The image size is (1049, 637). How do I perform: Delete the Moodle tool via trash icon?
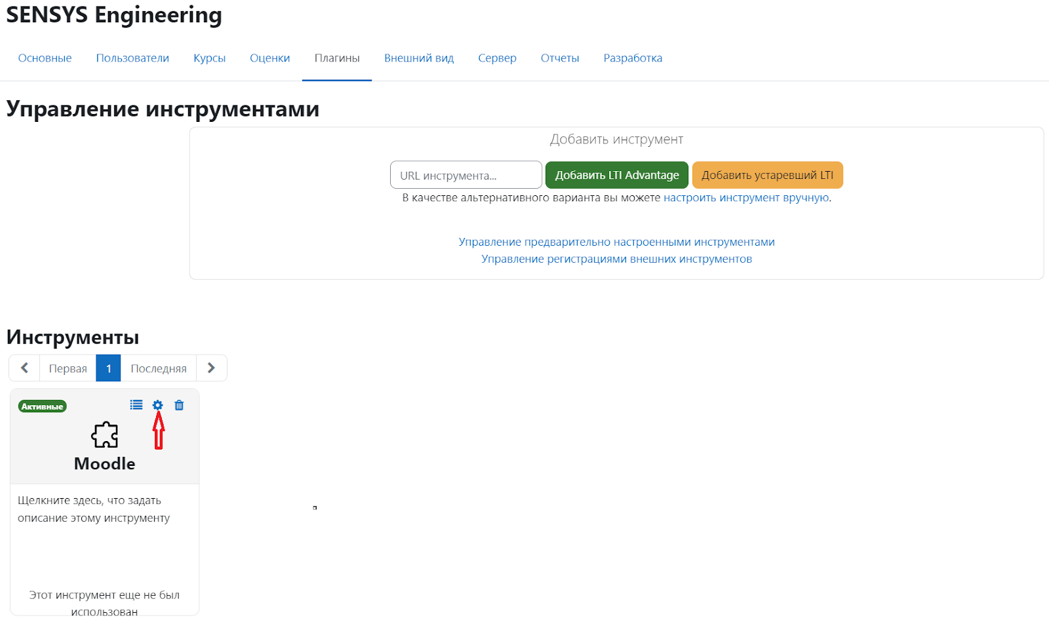coord(179,405)
